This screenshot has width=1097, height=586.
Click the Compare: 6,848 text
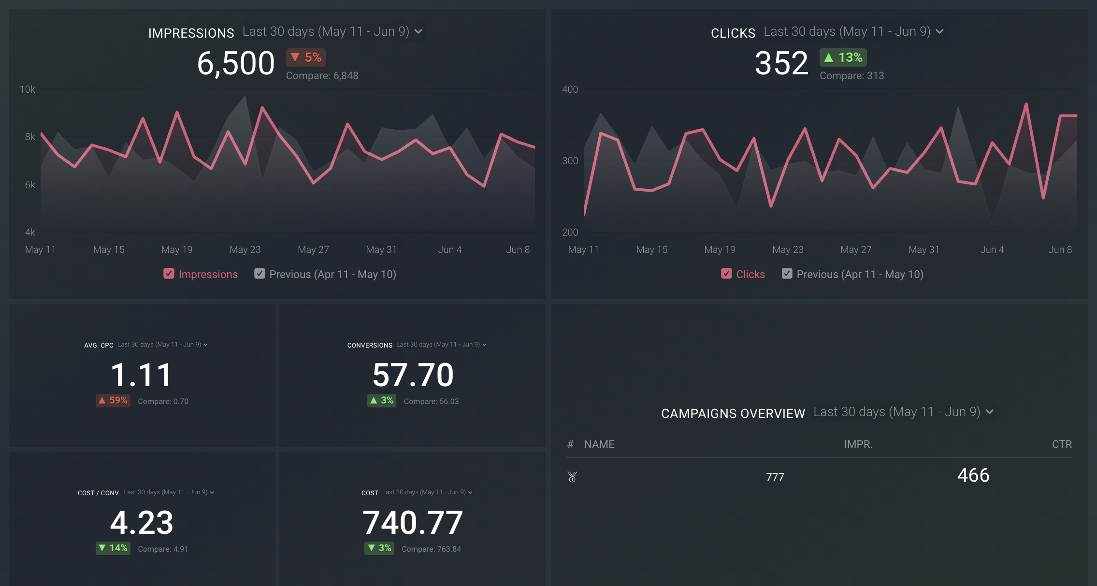point(322,76)
